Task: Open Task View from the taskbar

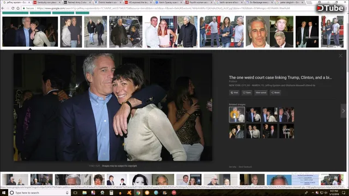Action: 75,193
